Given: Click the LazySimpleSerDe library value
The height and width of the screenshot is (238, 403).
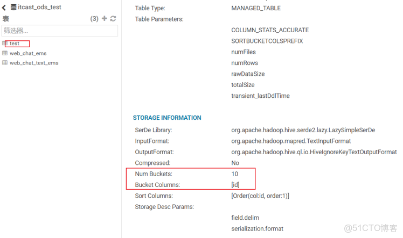Looking at the screenshot, I should point(303,130).
